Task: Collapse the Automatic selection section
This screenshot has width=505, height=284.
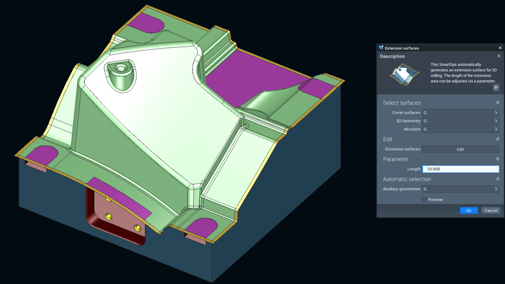Action: coord(498,178)
